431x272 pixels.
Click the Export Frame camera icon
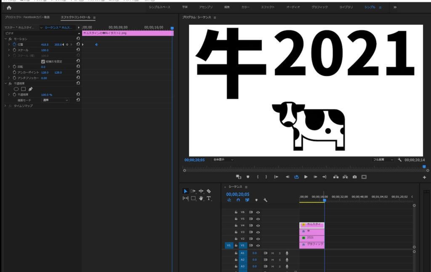coord(354,177)
